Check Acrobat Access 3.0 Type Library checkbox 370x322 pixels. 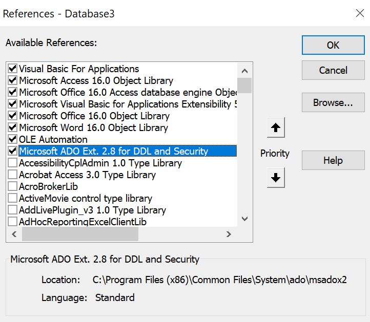12,175
